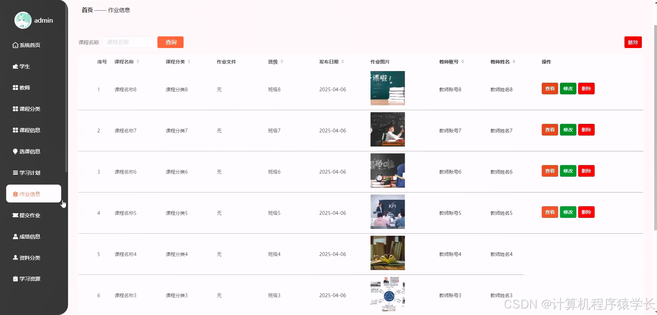Click 查看 for 课程名称6 row
The width and height of the screenshot is (657, 315).
(x=550, y=171)
